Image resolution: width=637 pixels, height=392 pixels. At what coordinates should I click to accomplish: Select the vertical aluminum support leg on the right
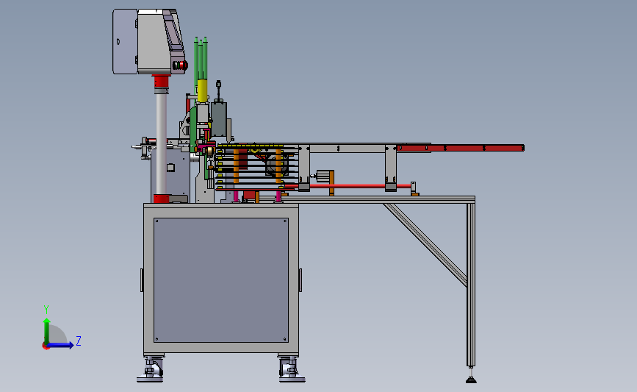pyautogui.click(x=471, y=285)
